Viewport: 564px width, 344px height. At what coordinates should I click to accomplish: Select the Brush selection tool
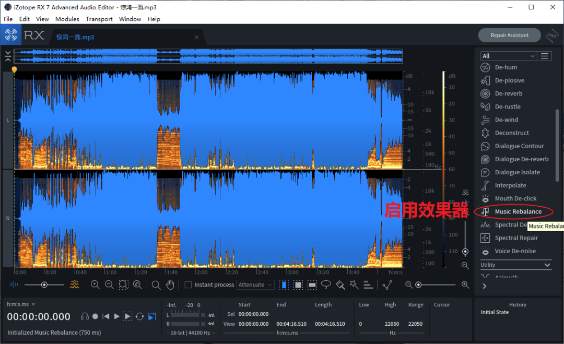click(x=340, y=284)
